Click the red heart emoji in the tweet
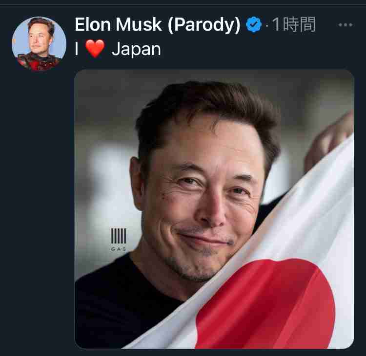Image resolution: width=366 pixels, height=356 pixels. (x=95, y=49)
